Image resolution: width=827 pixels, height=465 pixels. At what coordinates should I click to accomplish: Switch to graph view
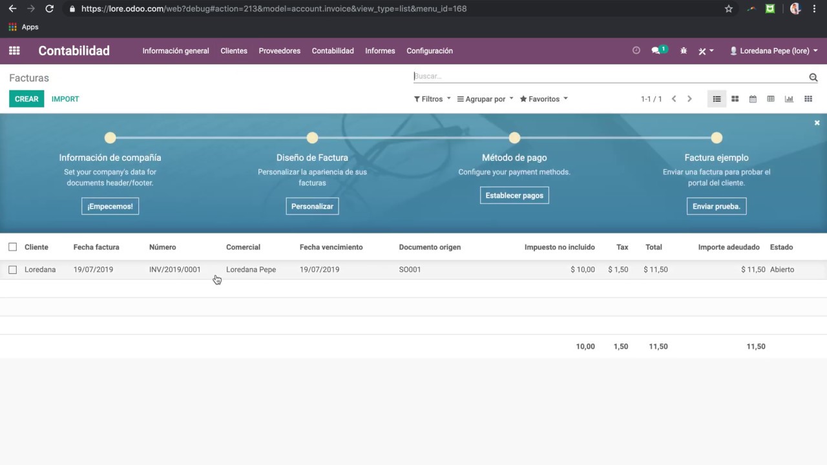pos(789,99)
